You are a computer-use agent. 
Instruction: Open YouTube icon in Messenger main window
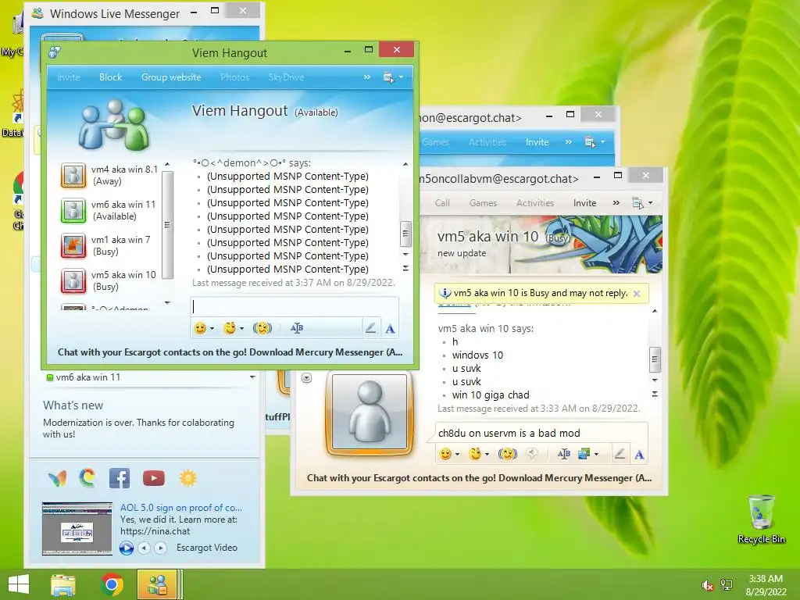click(154, 478)
